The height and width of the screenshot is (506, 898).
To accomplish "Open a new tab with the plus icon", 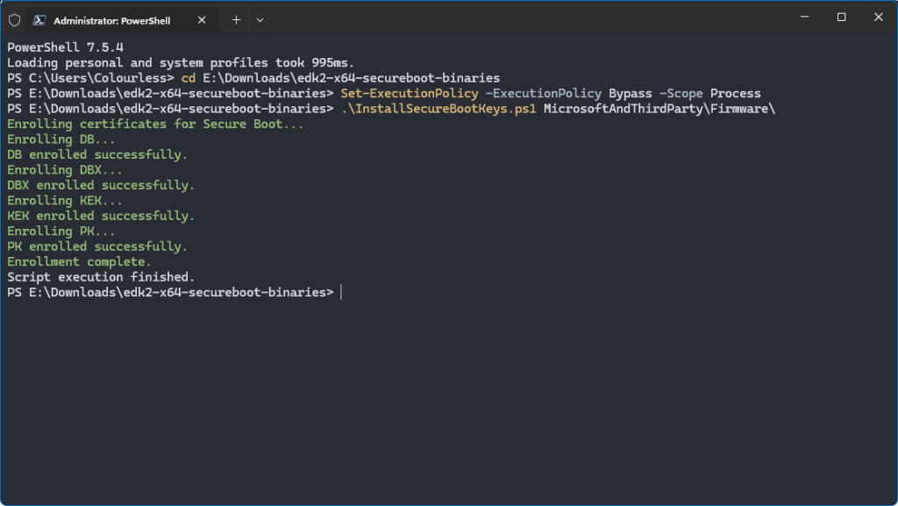I will pos(236,19).
